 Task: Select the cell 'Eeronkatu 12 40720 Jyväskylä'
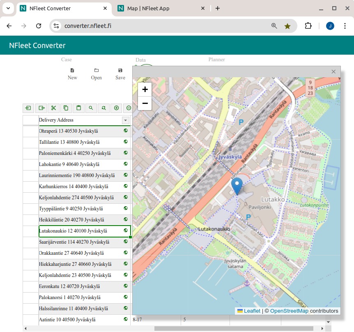85,287
